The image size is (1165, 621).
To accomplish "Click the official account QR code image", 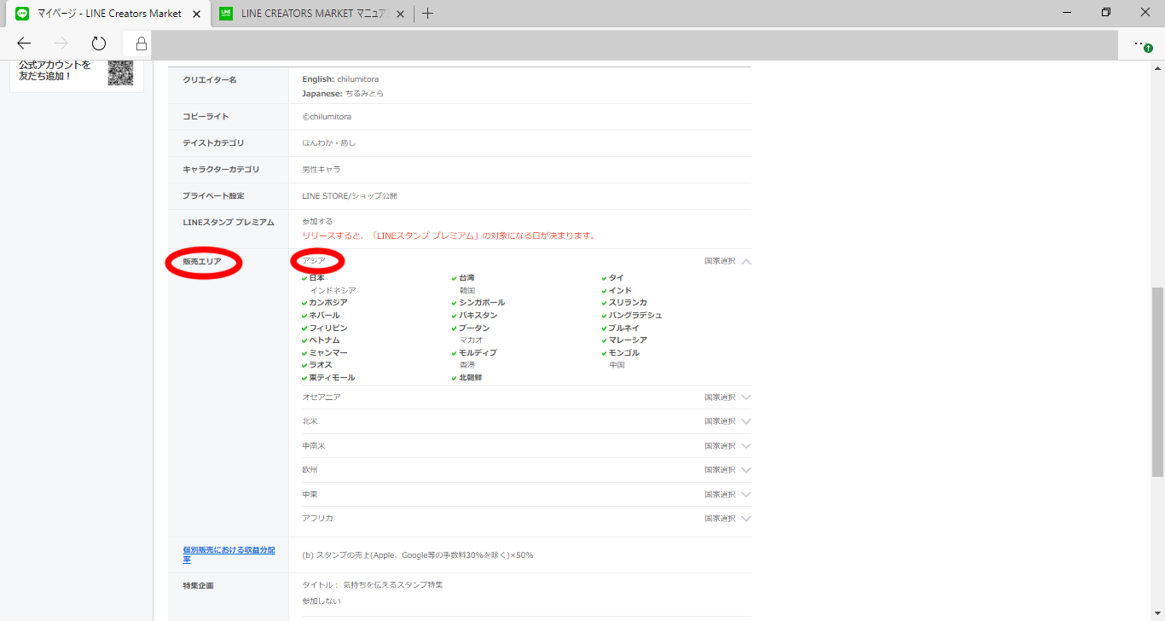I will point(121,72).
